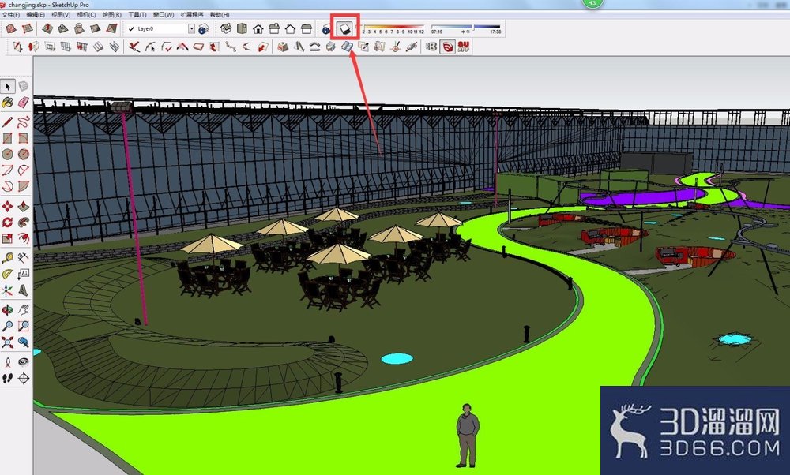This screenshot has width=790, height=475.
Task: Select the Protractor tool
Action: (x=8, y=275)
